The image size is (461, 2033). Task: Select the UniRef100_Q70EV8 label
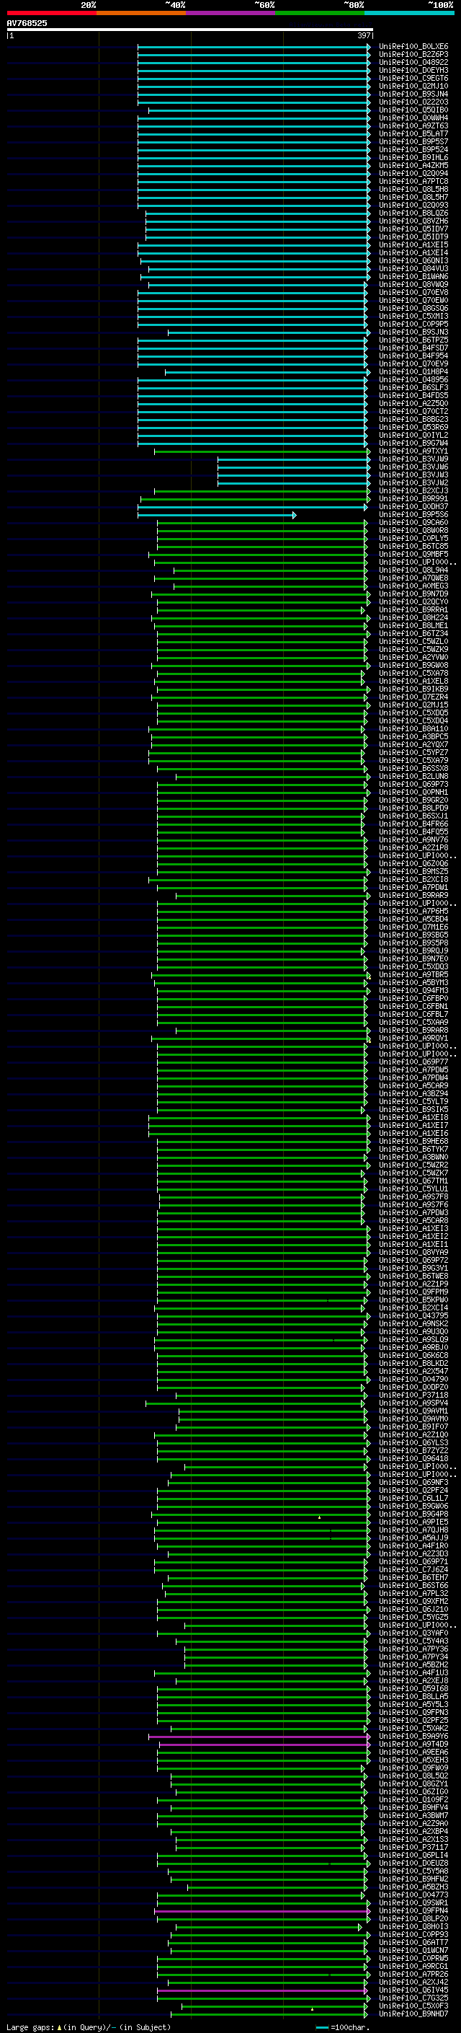pos(413,292)
